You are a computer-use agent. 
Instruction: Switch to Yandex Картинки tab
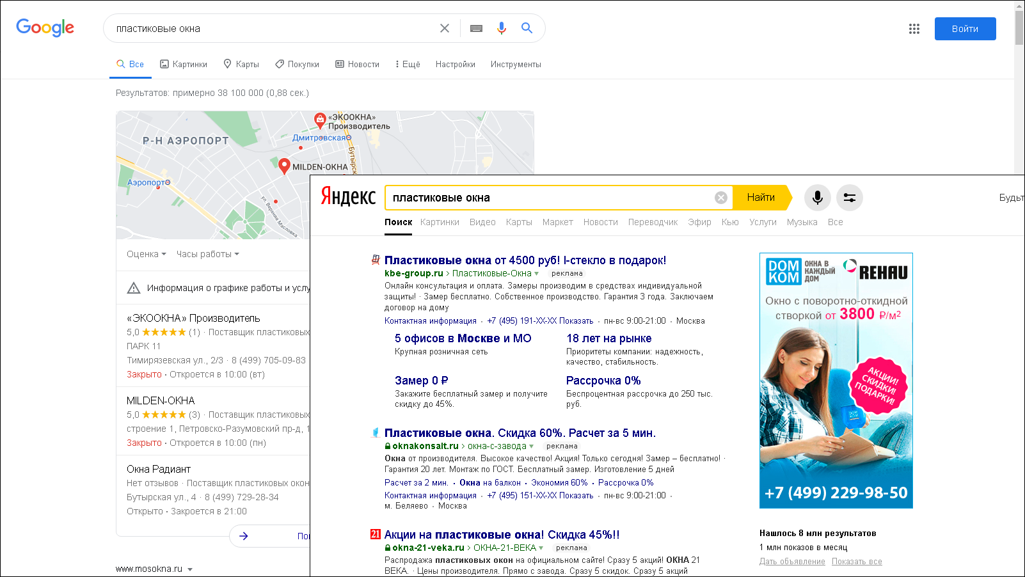tap(440, 222)
